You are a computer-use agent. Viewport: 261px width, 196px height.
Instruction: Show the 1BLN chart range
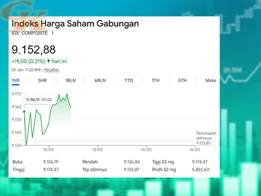pos(71,80)
